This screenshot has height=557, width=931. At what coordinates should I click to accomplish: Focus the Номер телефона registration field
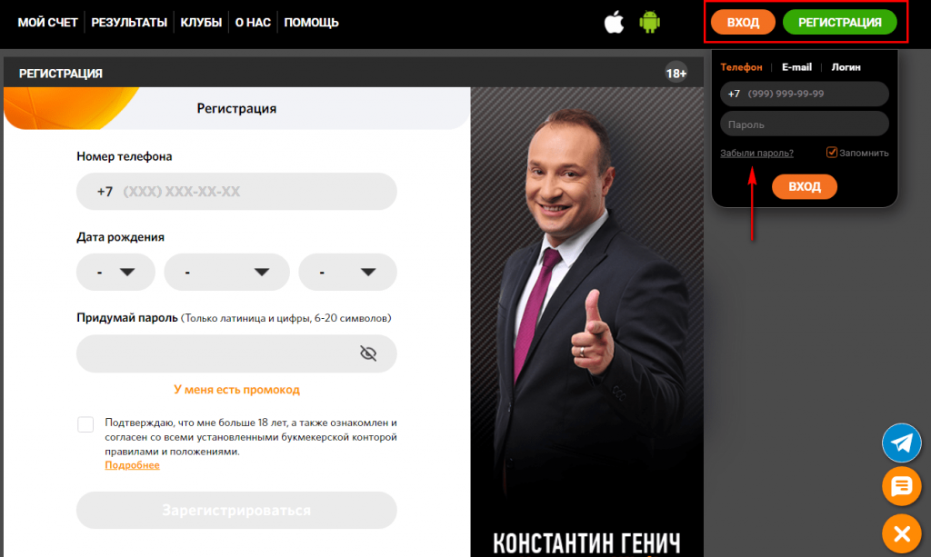237,191
